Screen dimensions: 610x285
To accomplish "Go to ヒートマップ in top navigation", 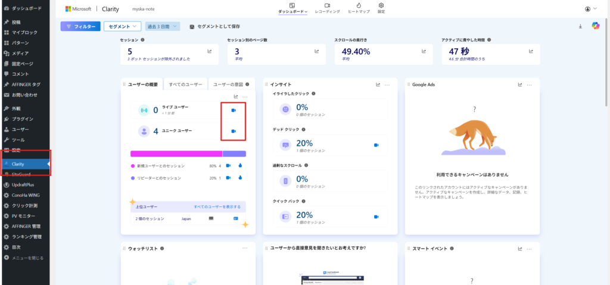I will pyautogui.click(x=359, y=8).
